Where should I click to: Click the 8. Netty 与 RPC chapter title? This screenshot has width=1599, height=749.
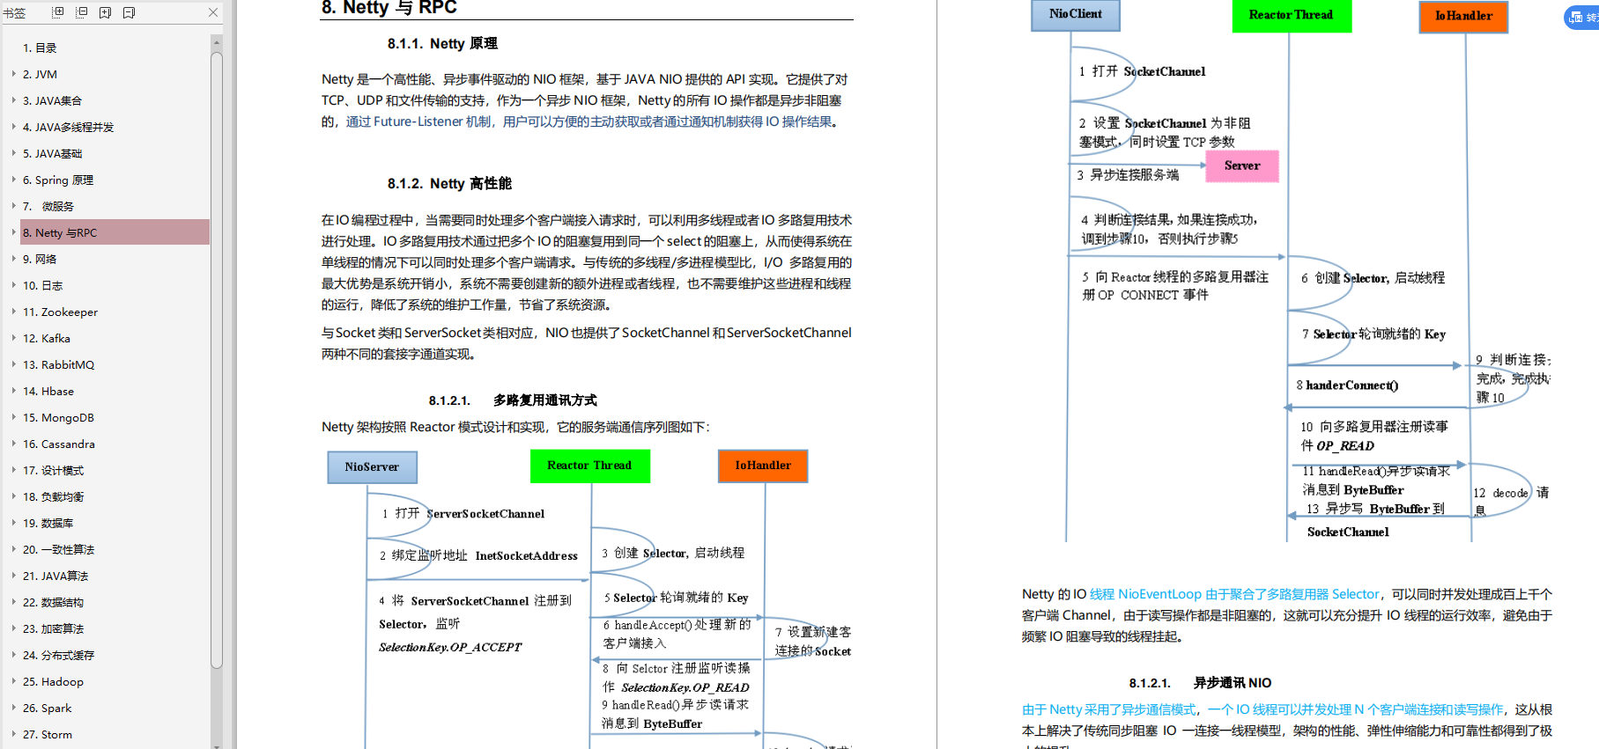pos(389,8)
